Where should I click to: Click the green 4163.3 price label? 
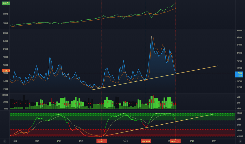pyautogui.click(x=6, y=3)
